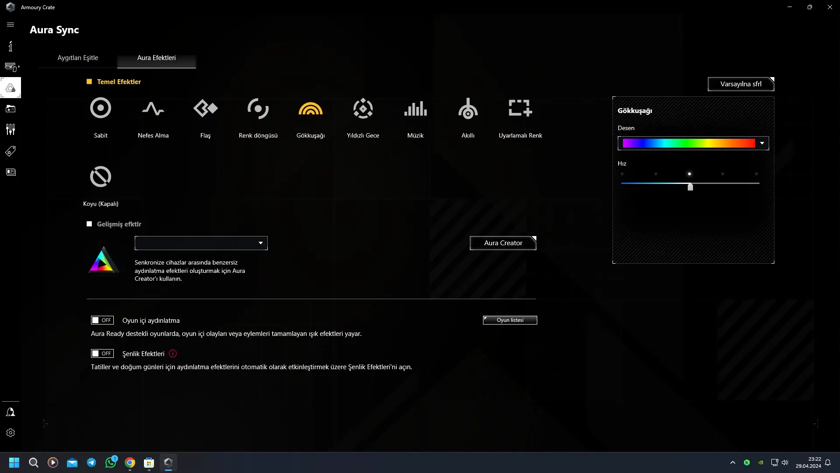Open the News sidebar icon
840x473 pixels.
10,172
